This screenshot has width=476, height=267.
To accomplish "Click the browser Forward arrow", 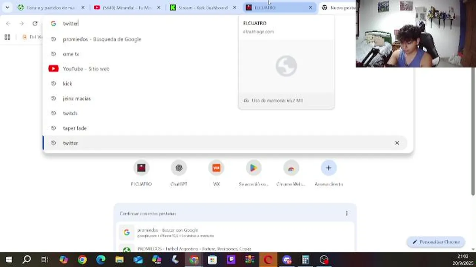I will [x=22, y=23].
